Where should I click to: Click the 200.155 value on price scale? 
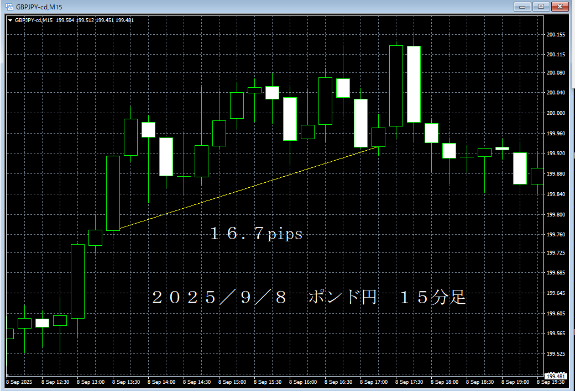pos(556,35)
